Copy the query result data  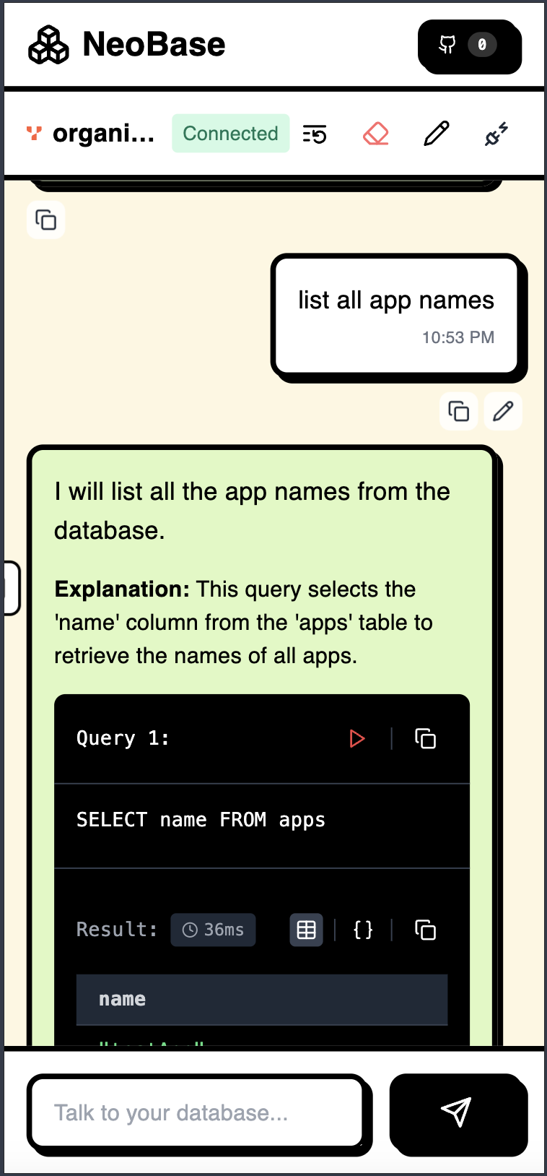pyautogui.click(x=425, y=930)
